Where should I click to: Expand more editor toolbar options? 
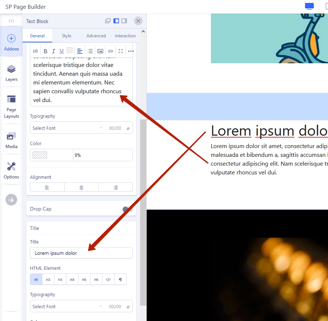pos(131,51)
